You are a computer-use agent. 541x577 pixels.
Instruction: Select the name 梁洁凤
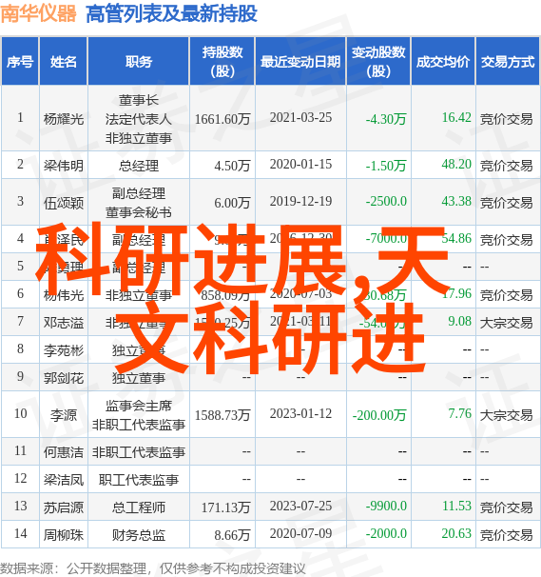[x=64, y=480]
